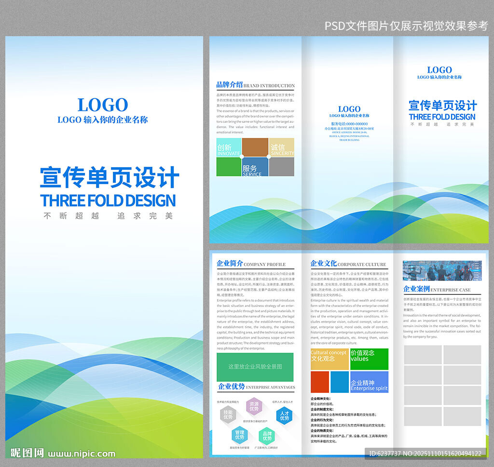Click the 企业的制度文化: bold line
Image resolution: width=494 pixels, height=467 pixels.
click(322, 410)
